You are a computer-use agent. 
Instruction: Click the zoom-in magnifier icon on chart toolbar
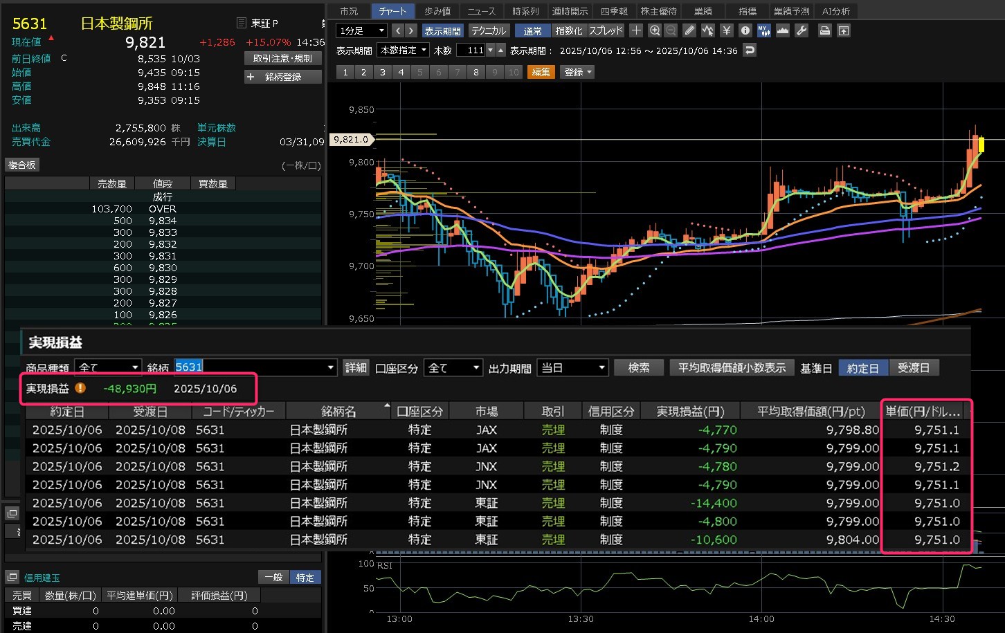tap(655, 30)
